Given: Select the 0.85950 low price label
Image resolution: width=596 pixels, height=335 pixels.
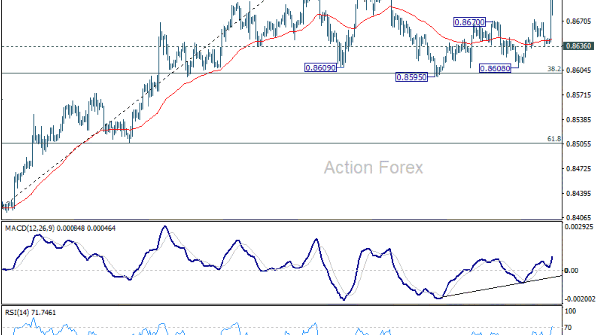Looking at the screenshot, I should [411, 77].
